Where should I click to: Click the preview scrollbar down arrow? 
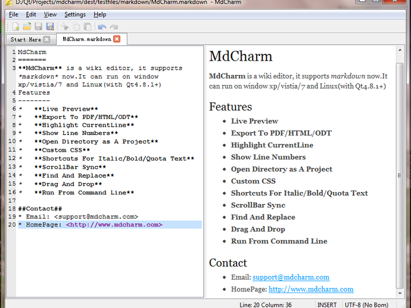click(x=400, y=293)
